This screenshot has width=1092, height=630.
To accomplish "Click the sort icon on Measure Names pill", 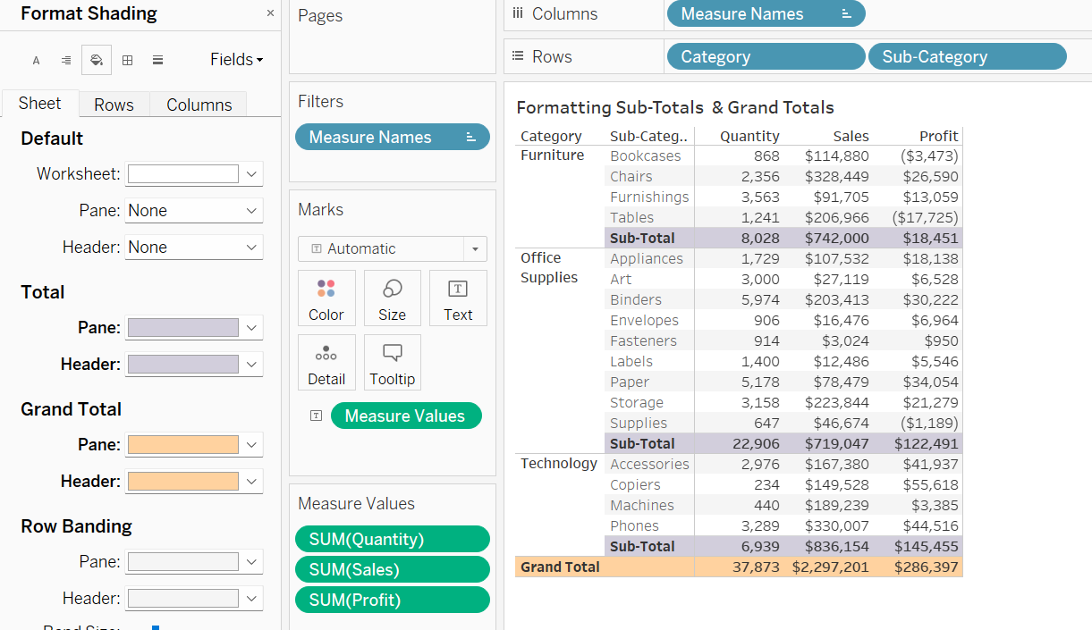I will point(847,13).
